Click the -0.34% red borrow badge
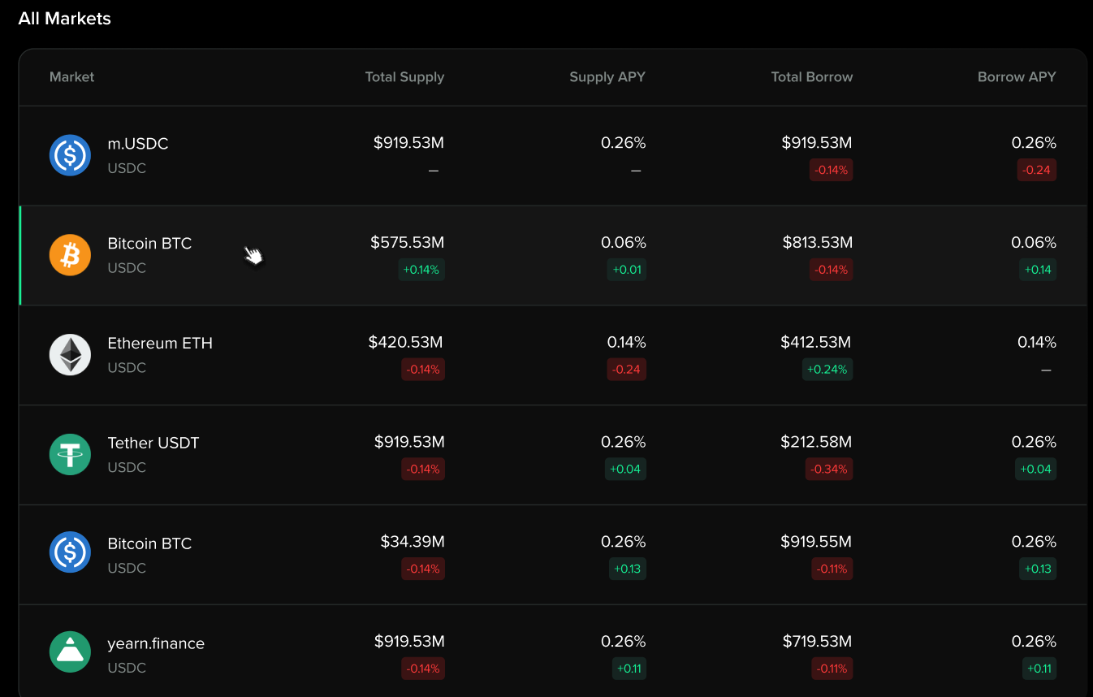The width and height of the screenshot is (1093, 697). point(830,469)
